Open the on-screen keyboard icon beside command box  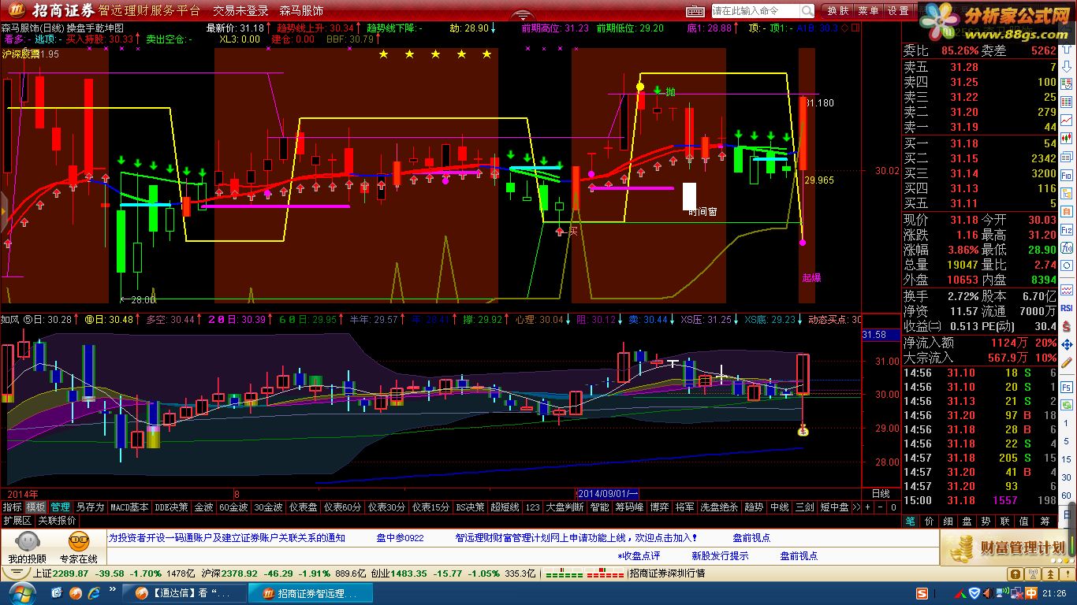695,11
